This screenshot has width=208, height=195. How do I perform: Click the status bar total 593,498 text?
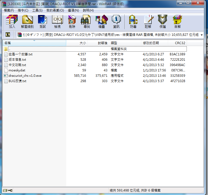click(x=135, y=190)
